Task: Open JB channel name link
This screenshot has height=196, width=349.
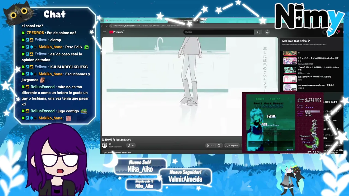Action: tap(110, 144)
